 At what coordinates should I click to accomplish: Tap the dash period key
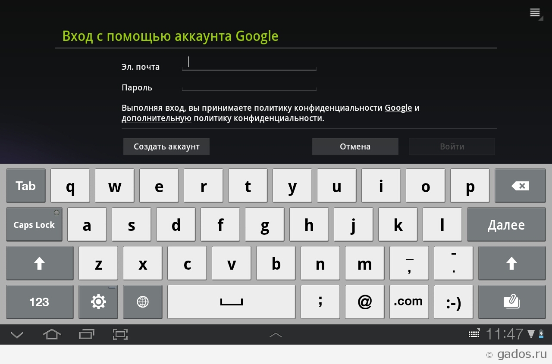coord(454,263)
